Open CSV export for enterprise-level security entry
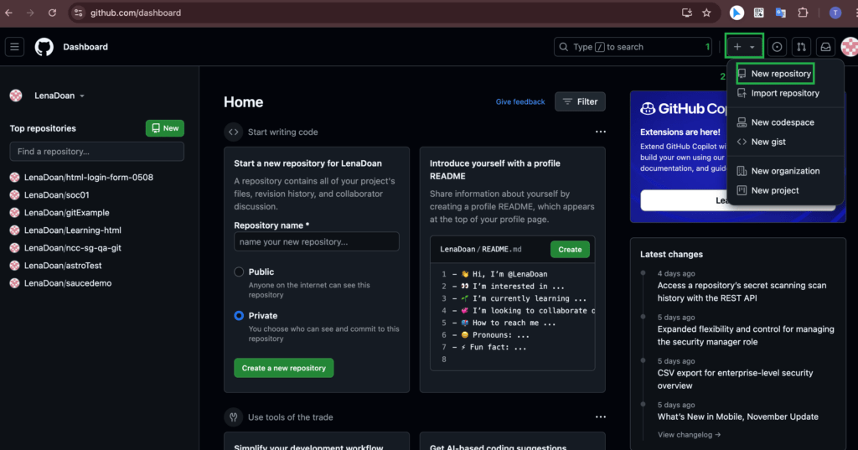Screen dimensions: 858x450 735,380
